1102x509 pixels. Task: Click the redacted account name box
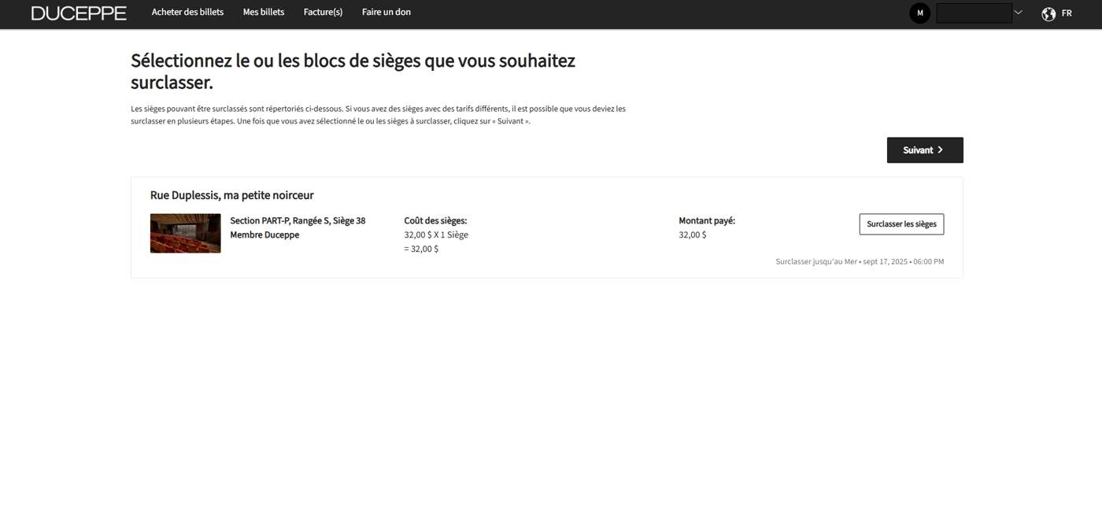pos(974,13)
